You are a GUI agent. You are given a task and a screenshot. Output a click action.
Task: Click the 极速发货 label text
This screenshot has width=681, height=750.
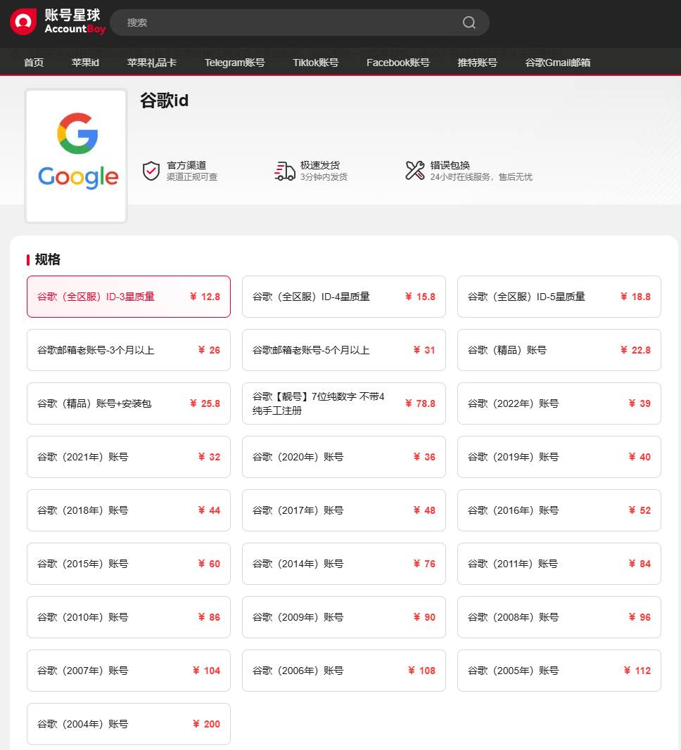(x=319, y=165)
